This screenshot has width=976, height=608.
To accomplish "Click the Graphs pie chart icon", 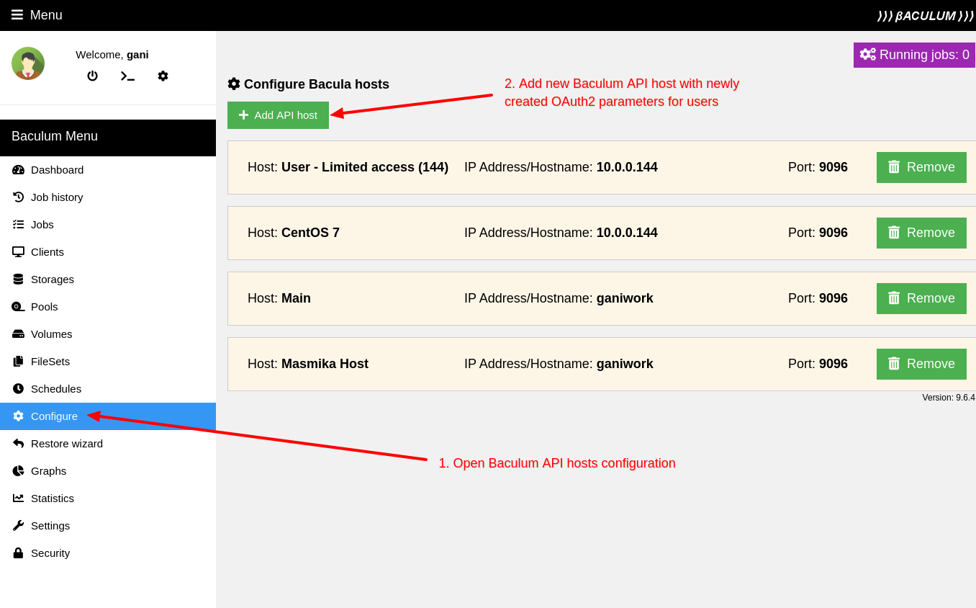I will coord(18,471).
